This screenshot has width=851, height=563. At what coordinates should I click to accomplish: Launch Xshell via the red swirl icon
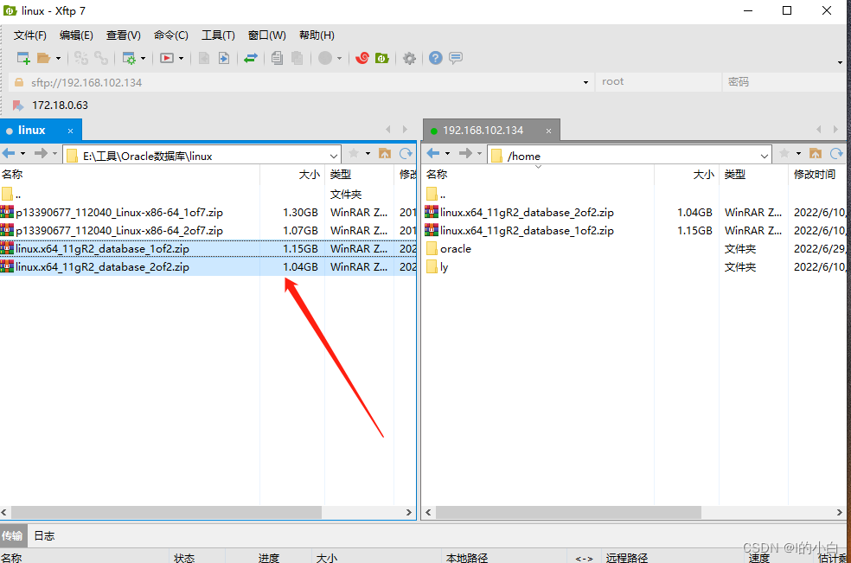pos(362,58)
